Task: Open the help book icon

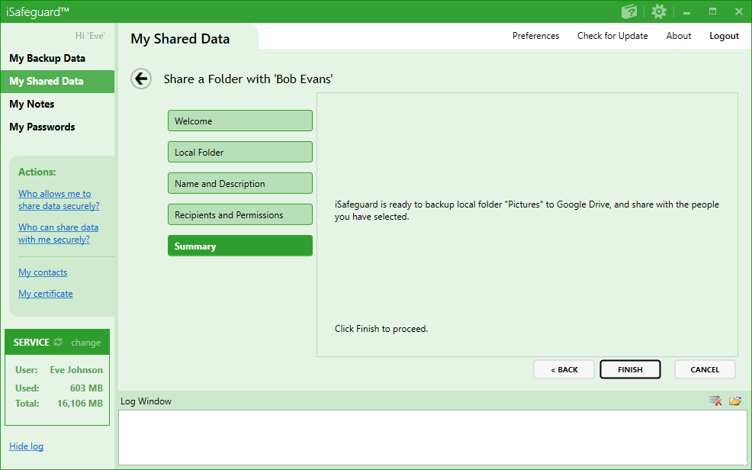Action: 629,11
